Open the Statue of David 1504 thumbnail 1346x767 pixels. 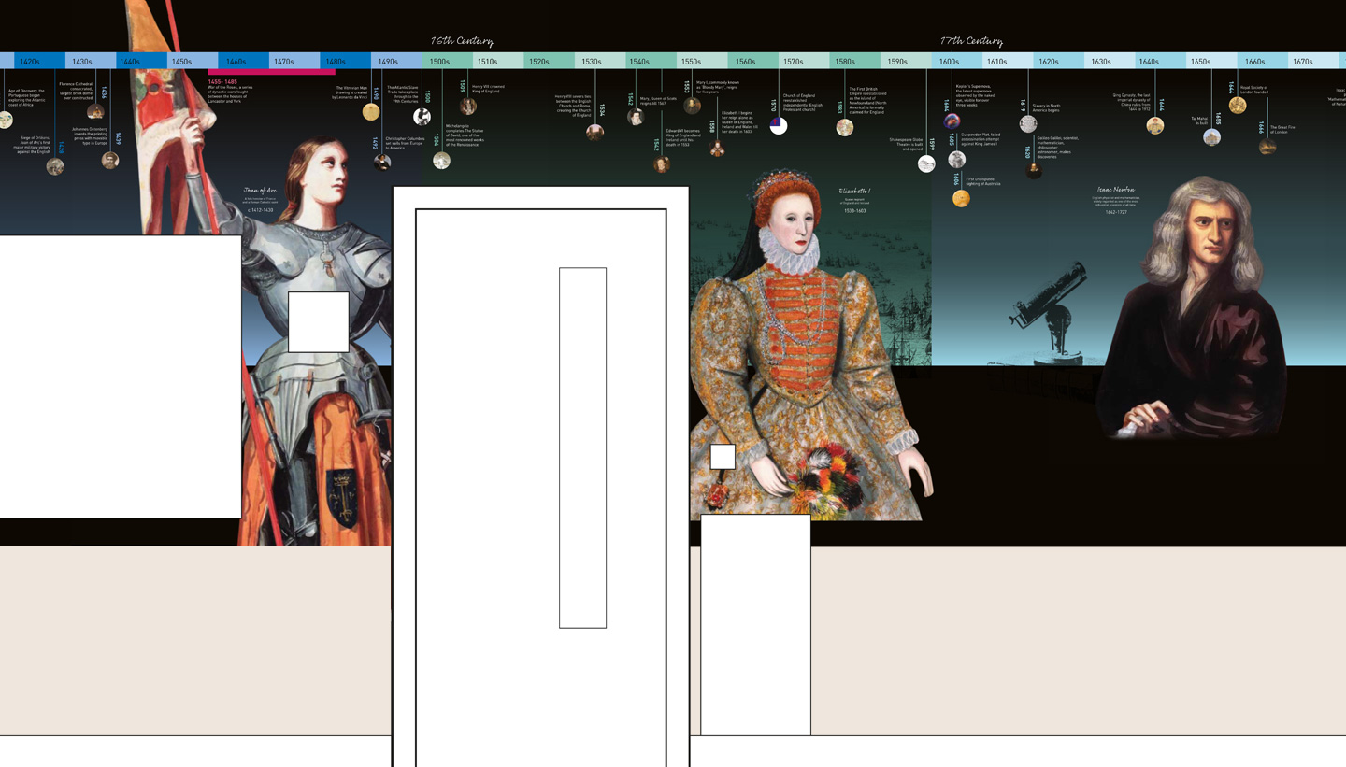pos(441,161)
